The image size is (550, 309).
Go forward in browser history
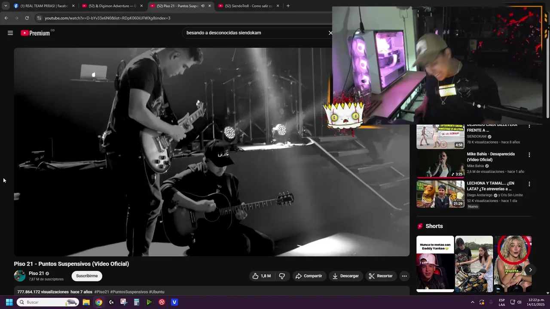coord(16,18)
